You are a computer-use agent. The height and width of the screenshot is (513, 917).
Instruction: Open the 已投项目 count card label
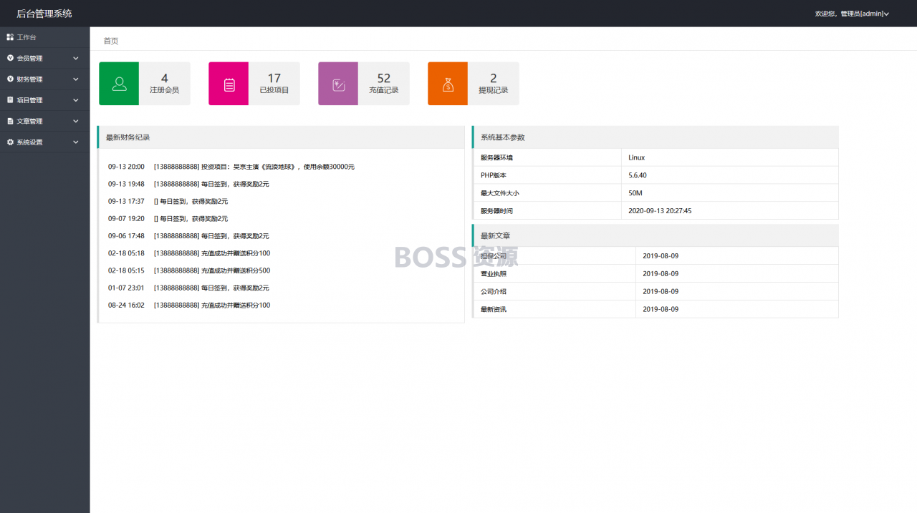click(x=274, y=90)
